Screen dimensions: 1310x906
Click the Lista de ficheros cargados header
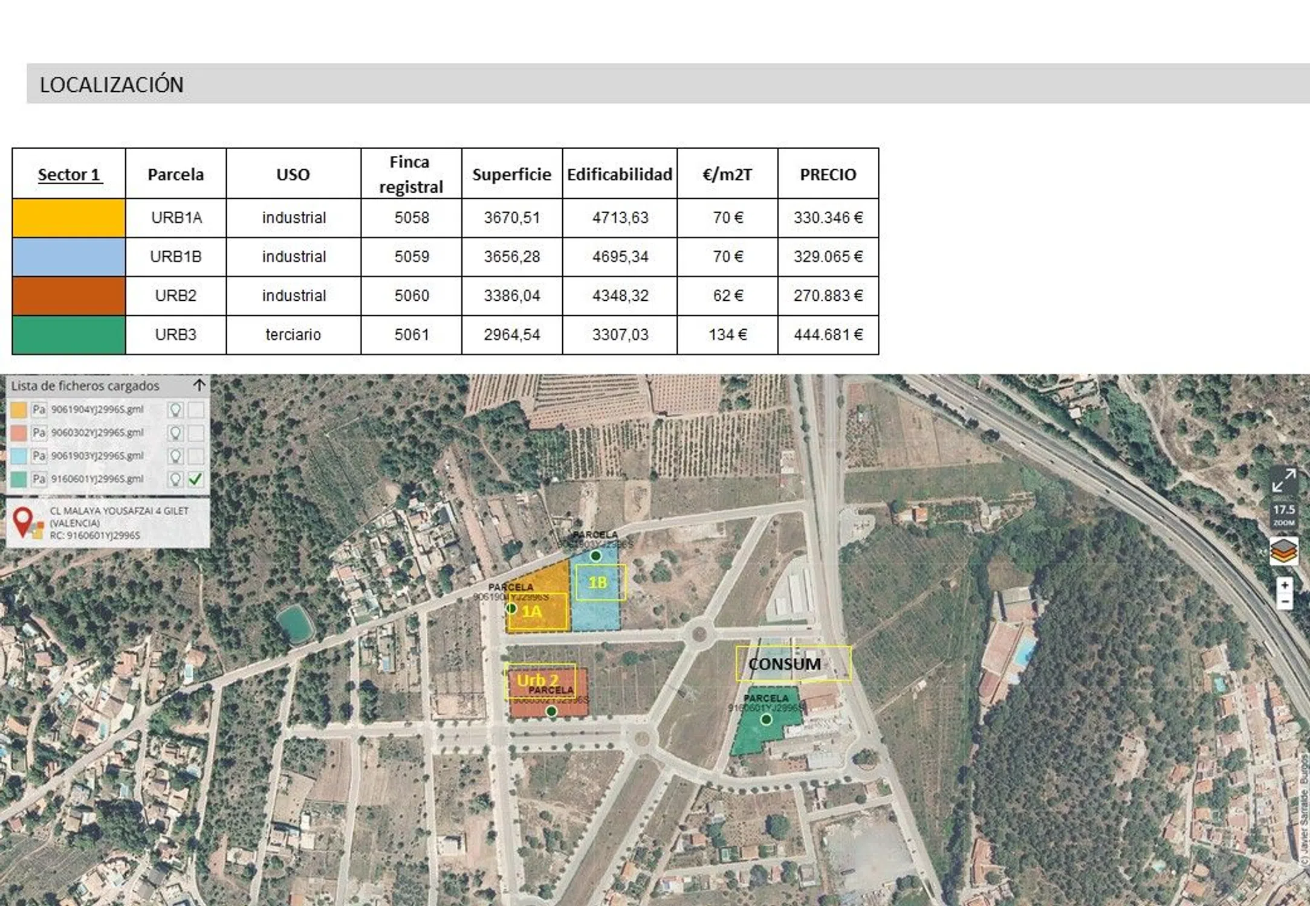coord(85,386)
